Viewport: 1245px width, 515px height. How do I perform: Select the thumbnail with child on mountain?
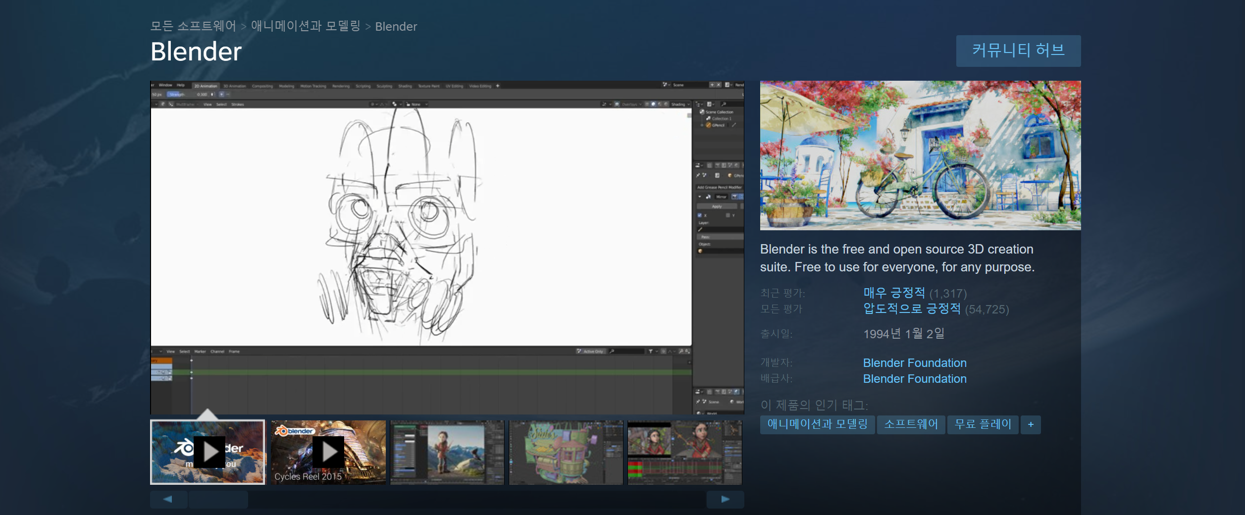click(447, 452)
